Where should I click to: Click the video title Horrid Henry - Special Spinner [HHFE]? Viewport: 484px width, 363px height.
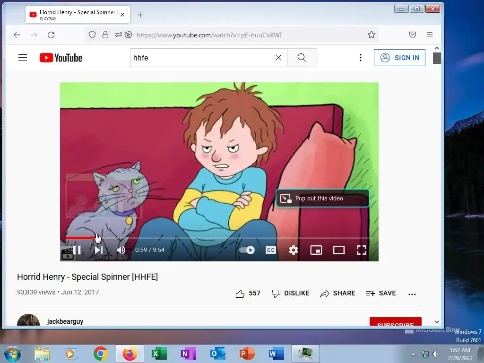click(x=87, y=277)
